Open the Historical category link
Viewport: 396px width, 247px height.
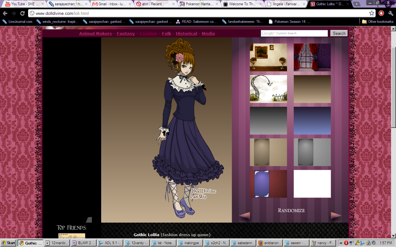pos(186,33)
